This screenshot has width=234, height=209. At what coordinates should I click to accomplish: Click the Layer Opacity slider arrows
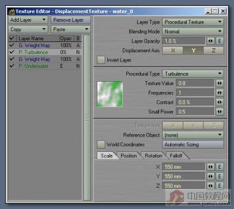[210, 41]
